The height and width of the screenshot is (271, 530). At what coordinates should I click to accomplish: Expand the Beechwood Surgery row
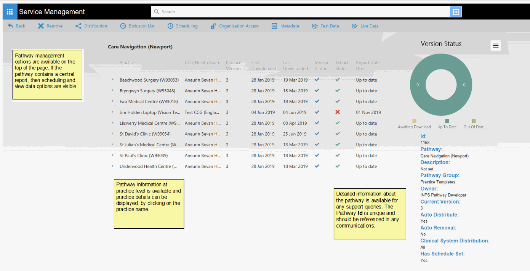(112, 80)
